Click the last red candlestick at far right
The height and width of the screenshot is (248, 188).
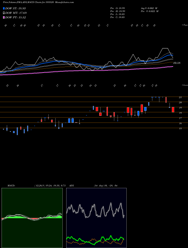point(173,110)
